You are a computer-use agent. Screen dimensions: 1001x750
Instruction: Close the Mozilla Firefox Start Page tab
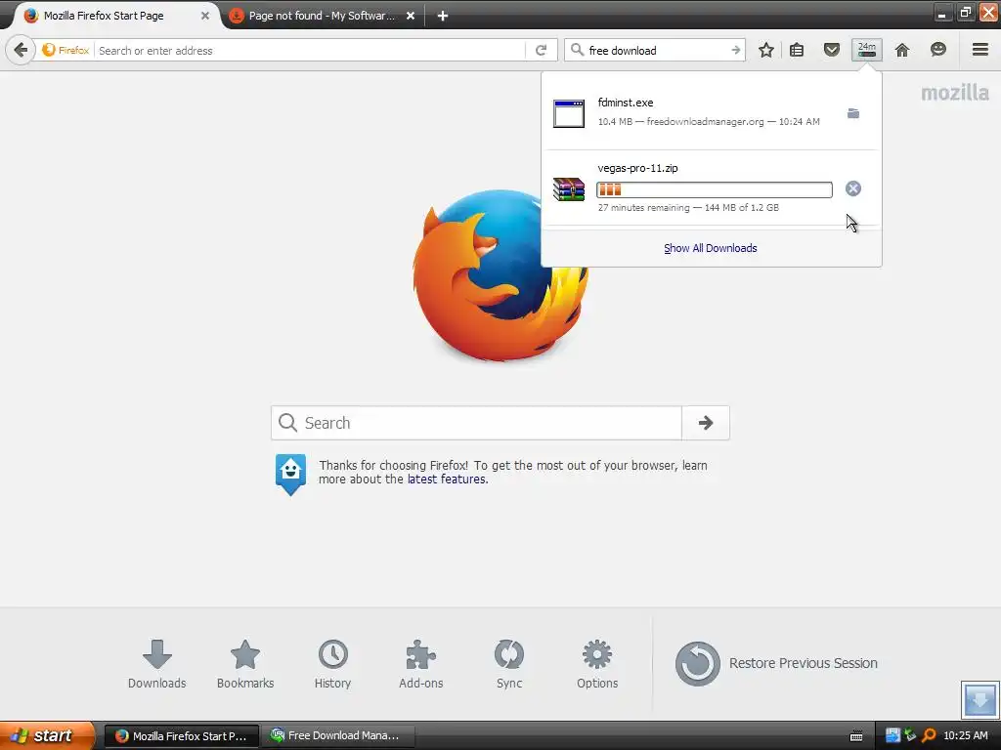pyautogui.click(x=205, y=16)
